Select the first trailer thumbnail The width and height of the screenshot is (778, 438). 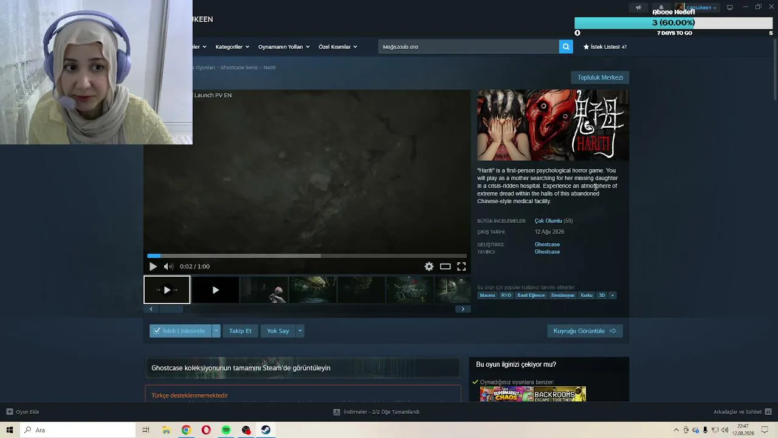[167, 290]
